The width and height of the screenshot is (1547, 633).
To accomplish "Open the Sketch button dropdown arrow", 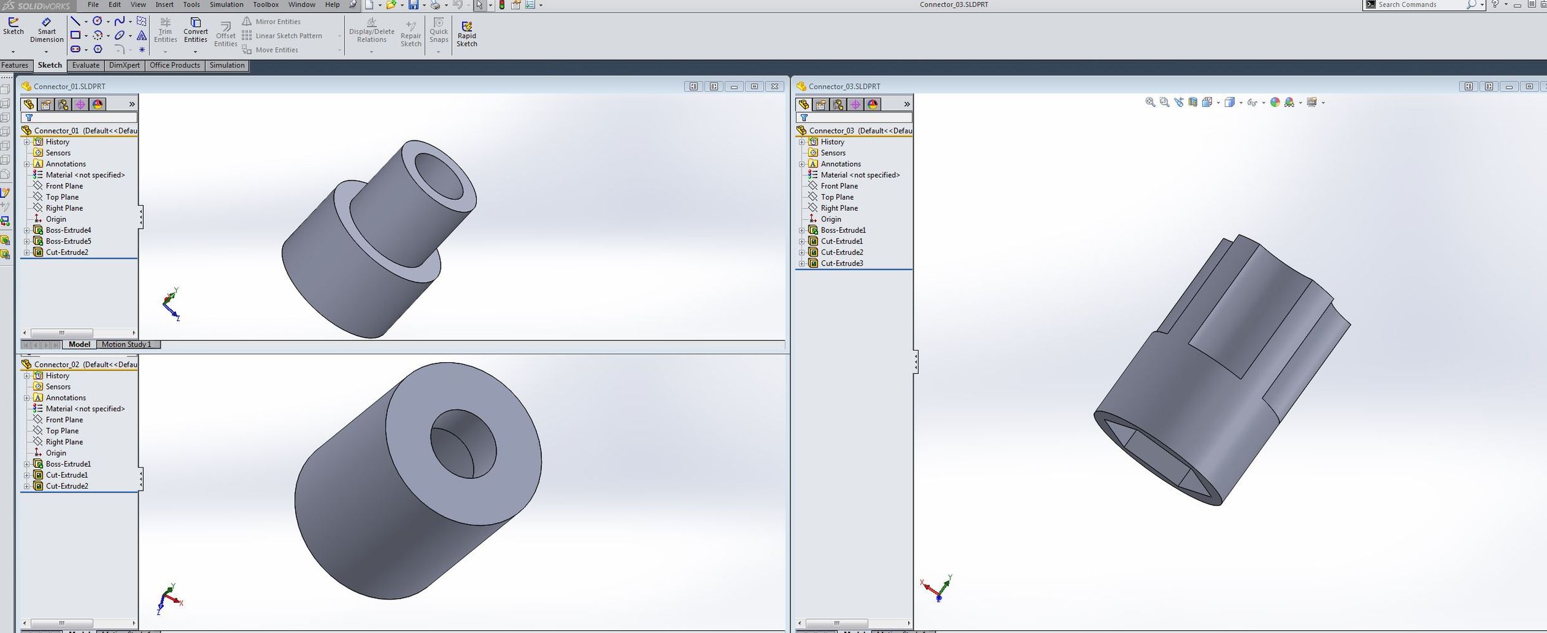I will pos(13,52).
